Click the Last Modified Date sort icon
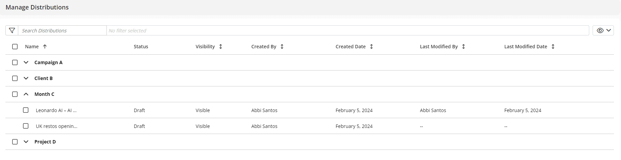The height and width of the screenshot is (160, 621). [553, 47]
